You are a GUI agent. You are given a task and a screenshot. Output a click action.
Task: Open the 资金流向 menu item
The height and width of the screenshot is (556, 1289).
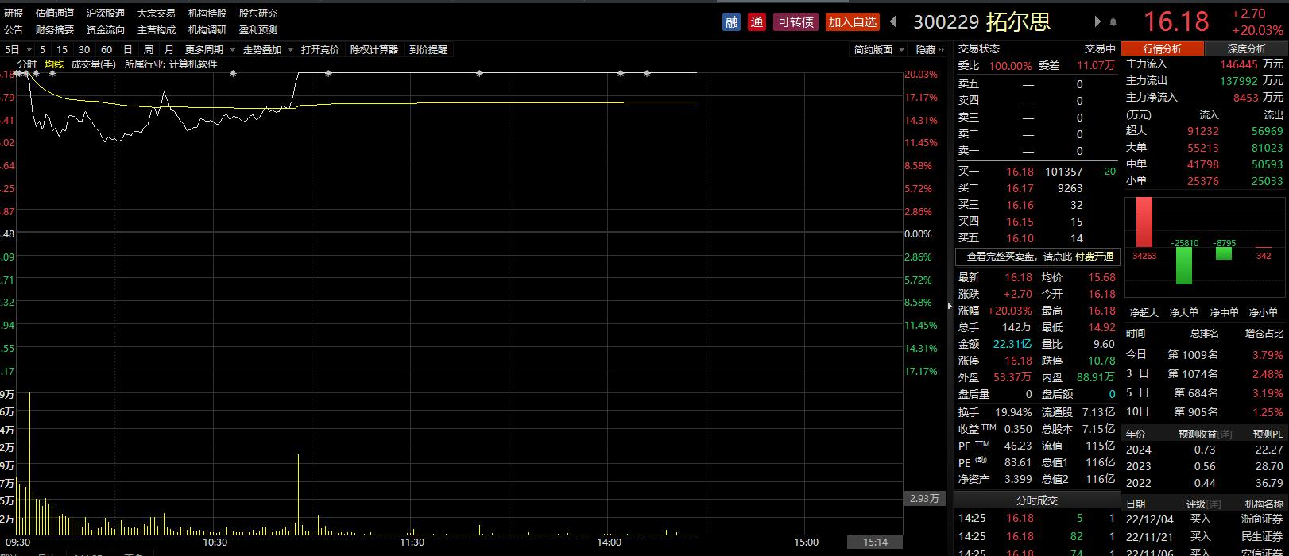(106, 30)
